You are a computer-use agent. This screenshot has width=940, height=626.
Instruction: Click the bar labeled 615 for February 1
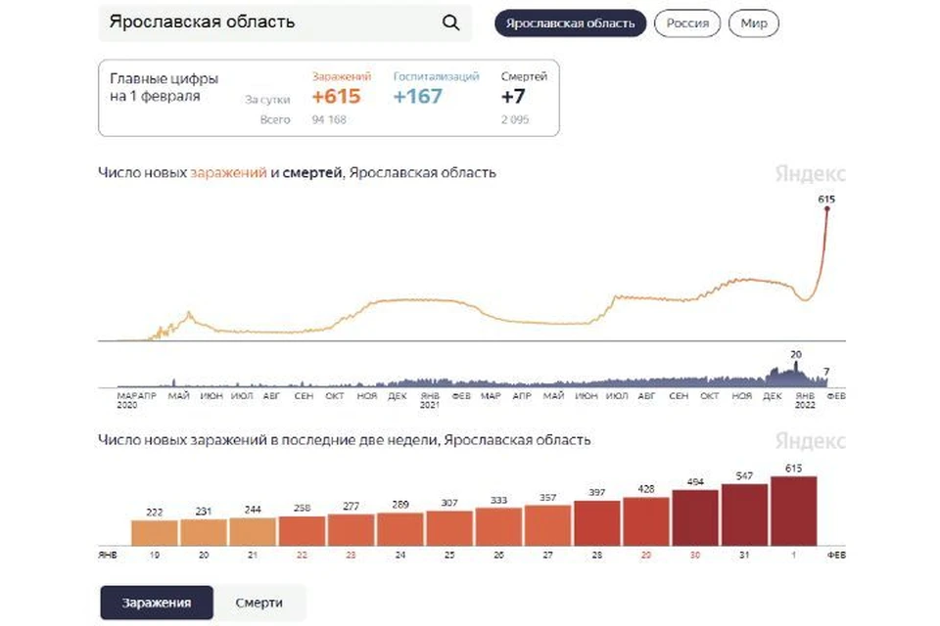[794, 511]
